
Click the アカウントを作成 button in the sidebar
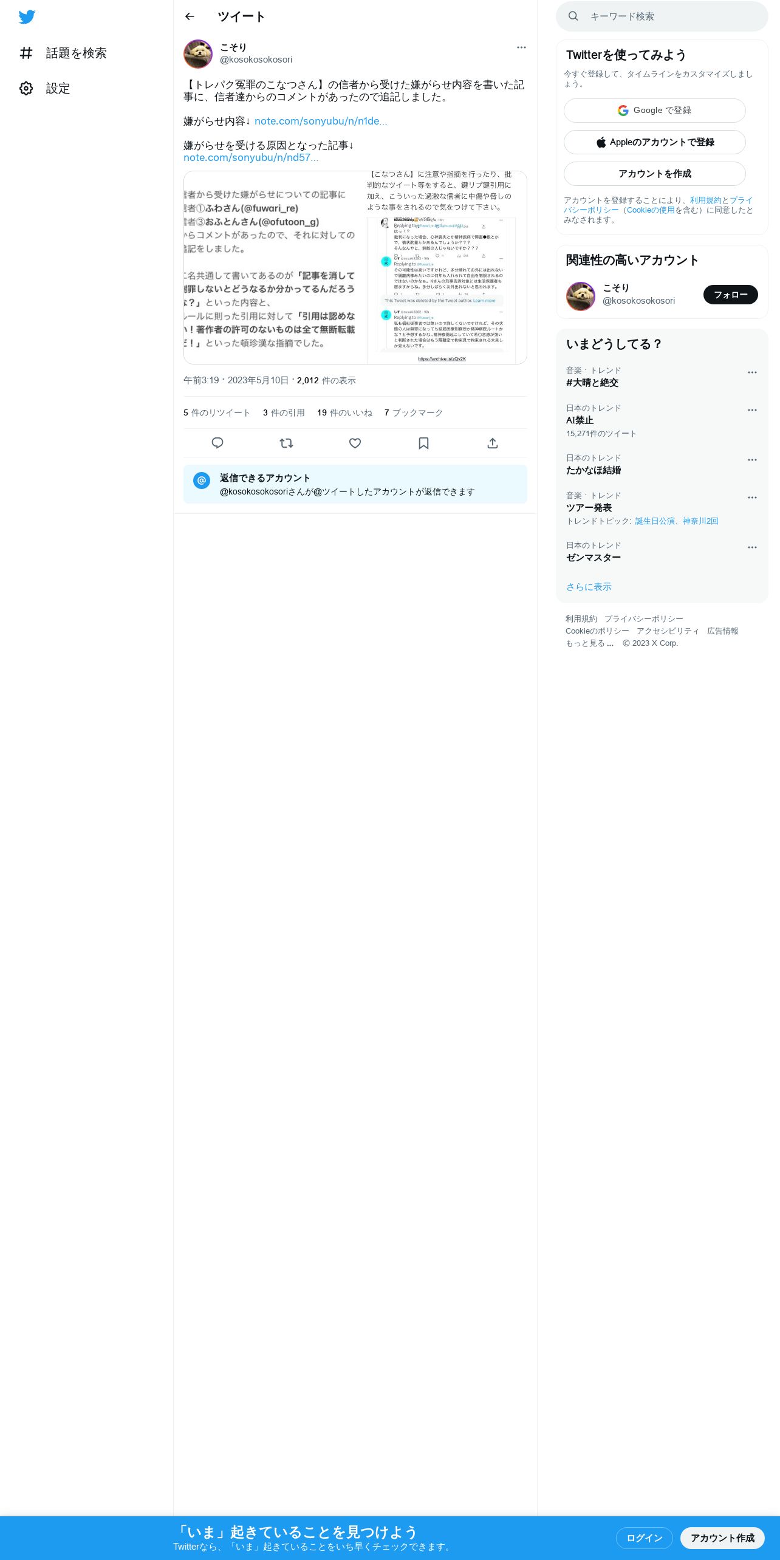[x=655, y=174]
